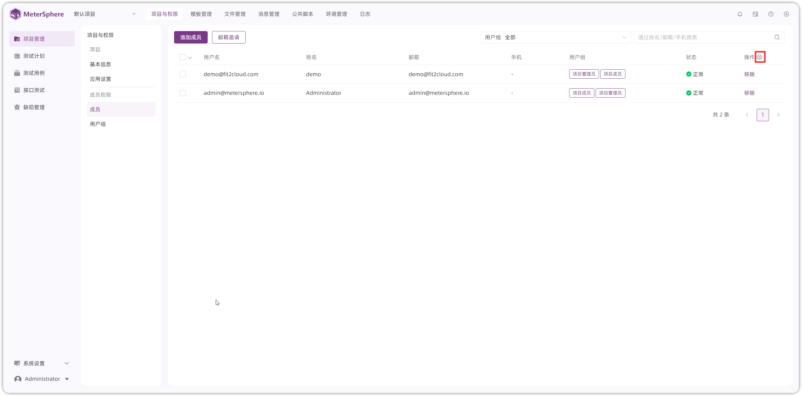Click the 添加成员 button
Viewport: 802px width, 396px height.
[x=191, y=37]
